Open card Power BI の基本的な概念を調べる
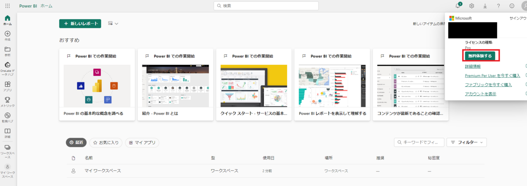The height and width of the screenshot is (186, 527). click(x=97, y=84)
